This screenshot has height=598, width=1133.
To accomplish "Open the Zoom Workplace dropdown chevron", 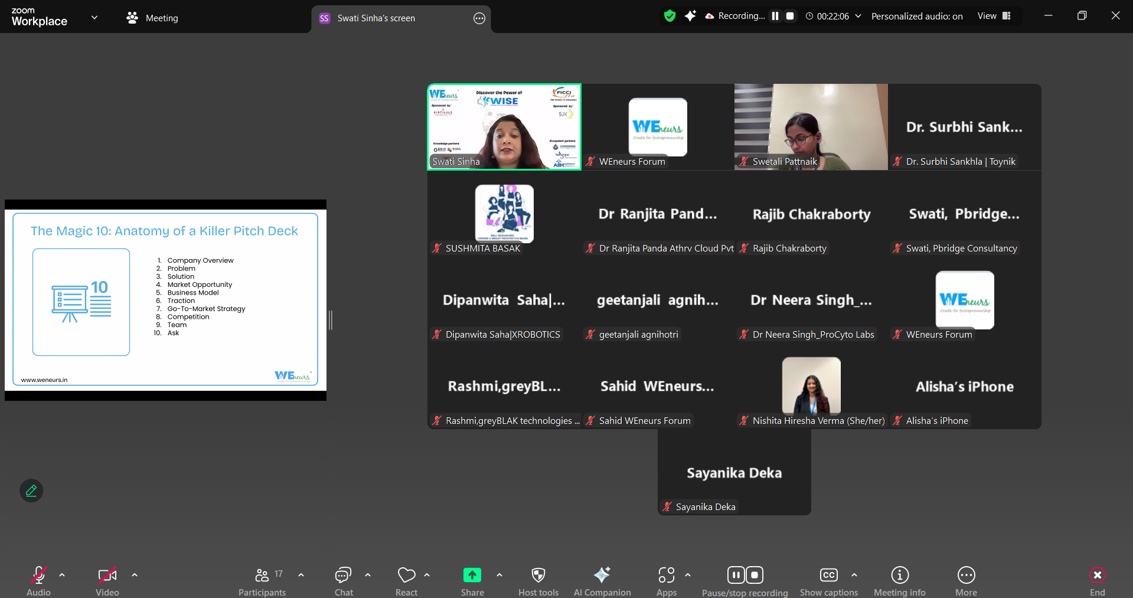I will pyautogui.click(x=94, y=18).
